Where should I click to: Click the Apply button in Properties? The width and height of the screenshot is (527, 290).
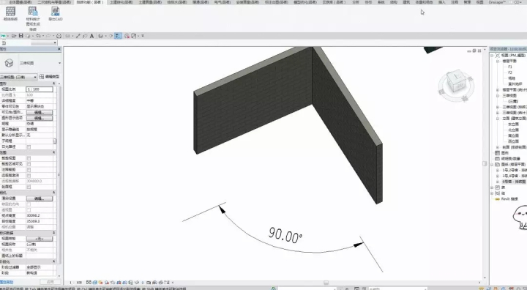[x=50, y=282]
